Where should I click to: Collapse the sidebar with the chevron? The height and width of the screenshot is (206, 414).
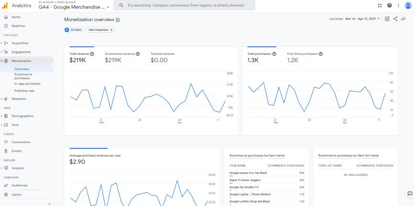(49, 204)
